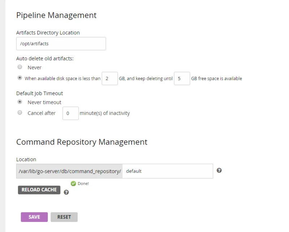The height and width of the screenshot is (232, 289).
Task: Reset the configuration form
Action: pyautogui.click(x=64, y=217)
